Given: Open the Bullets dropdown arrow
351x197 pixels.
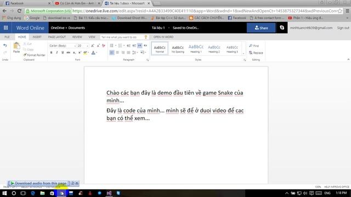Looking at the screenshot, I should 116,45.
